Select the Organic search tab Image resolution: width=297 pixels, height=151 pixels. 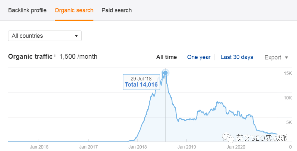pyautogui.click(x=74, y=10)
